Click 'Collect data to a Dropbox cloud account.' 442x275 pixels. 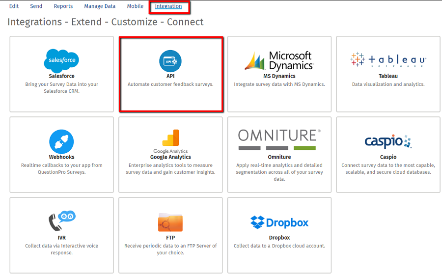(x=279, y=246)
